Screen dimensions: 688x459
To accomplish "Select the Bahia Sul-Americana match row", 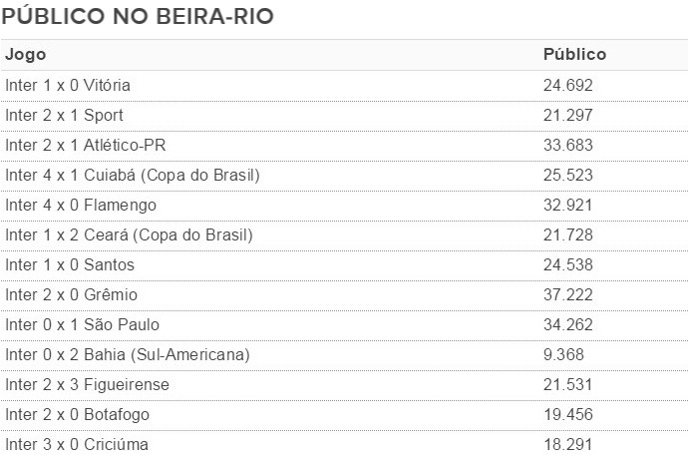I will click(344, 355).
